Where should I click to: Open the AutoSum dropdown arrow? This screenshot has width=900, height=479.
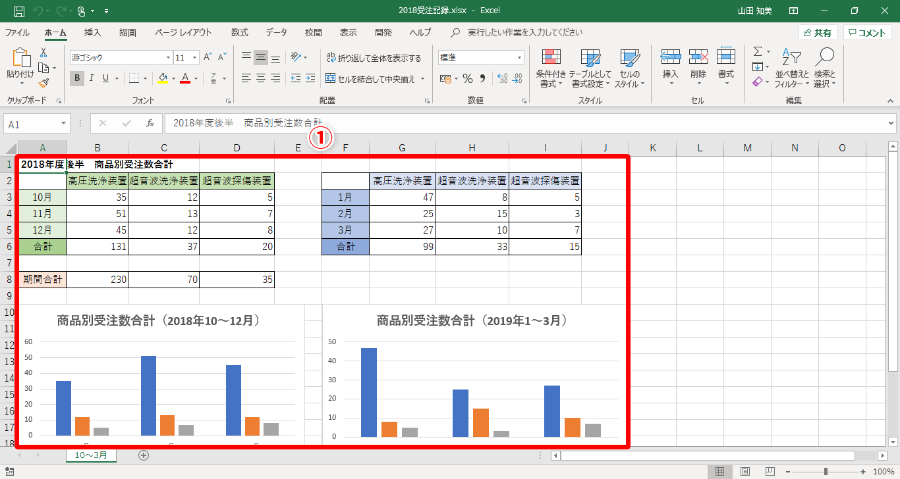tap(768, 51)
